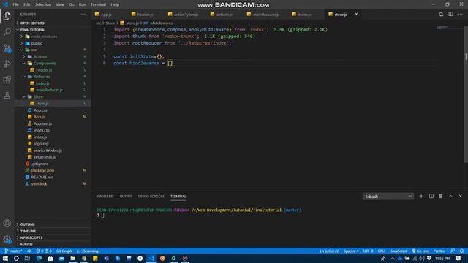Viewport: 468px width, 263px height.
Task: Expand the Outline section
Action: (x=53, y=224)
